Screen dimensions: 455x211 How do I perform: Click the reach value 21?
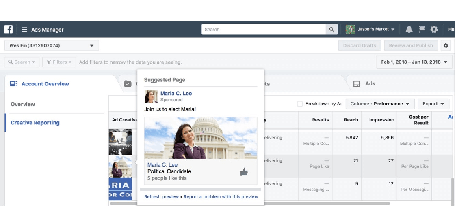point(355,161)
